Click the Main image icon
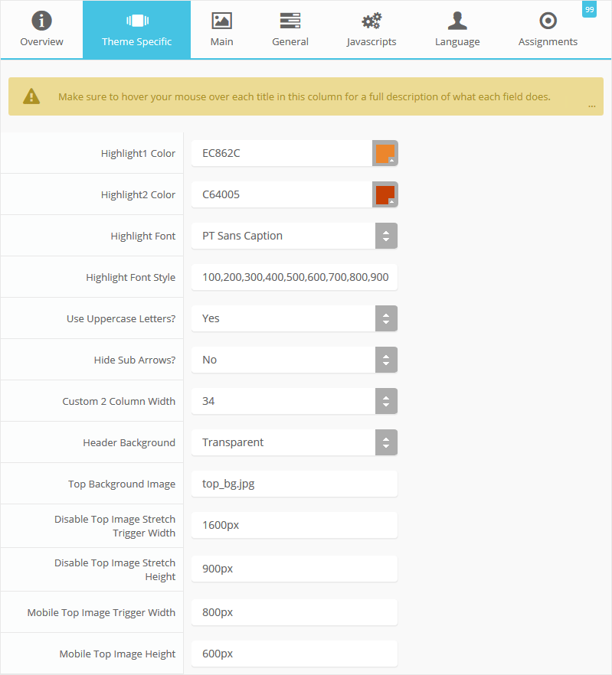612x675 pixels. (x=221, y=21)
